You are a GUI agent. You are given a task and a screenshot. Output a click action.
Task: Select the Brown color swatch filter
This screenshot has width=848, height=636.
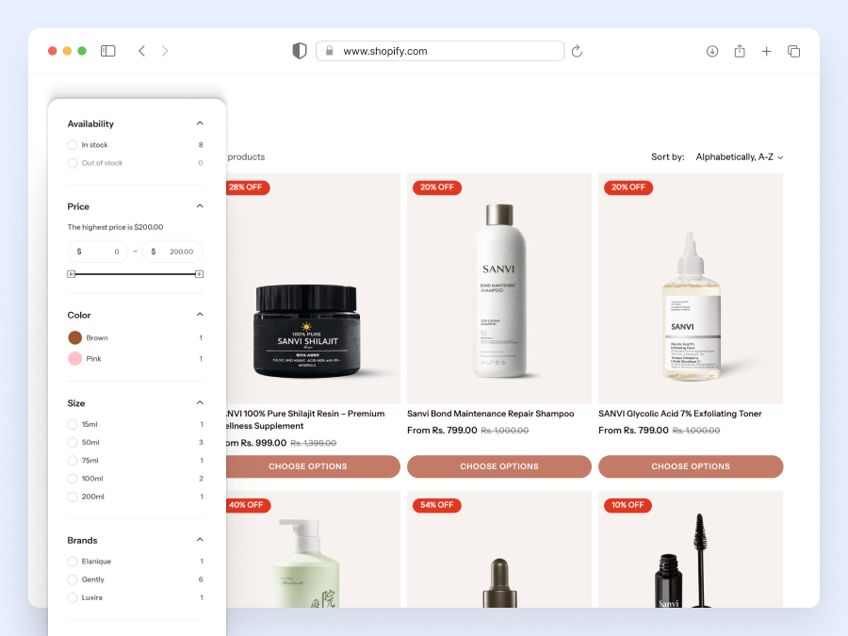tap(73, 337)
